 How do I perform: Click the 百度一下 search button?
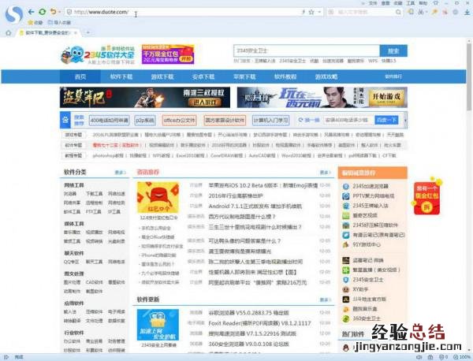386,120
